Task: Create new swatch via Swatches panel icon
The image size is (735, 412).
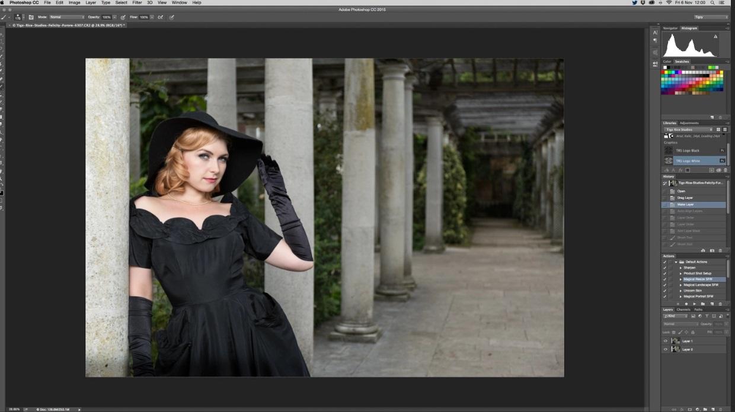Action: tap(712, 117)
